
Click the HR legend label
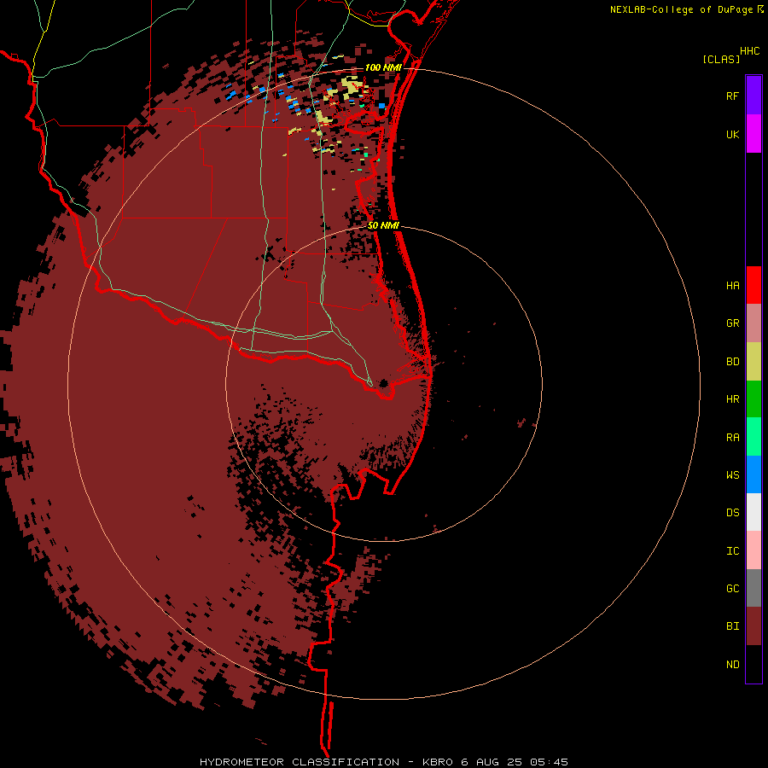pos(732,399)
